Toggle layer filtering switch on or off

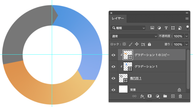point(187,28)
